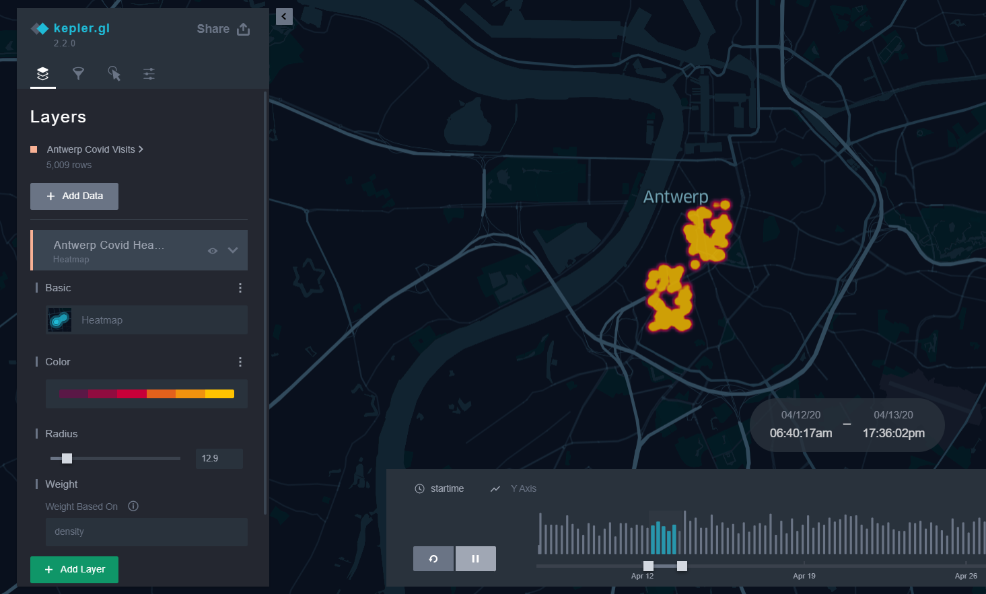Collapse side panel with arrow button
This screenshot has height=594, width=986.
tap(284, 16)
